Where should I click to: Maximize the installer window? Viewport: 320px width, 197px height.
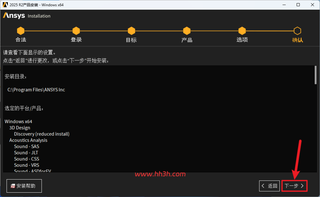point(298,5)
